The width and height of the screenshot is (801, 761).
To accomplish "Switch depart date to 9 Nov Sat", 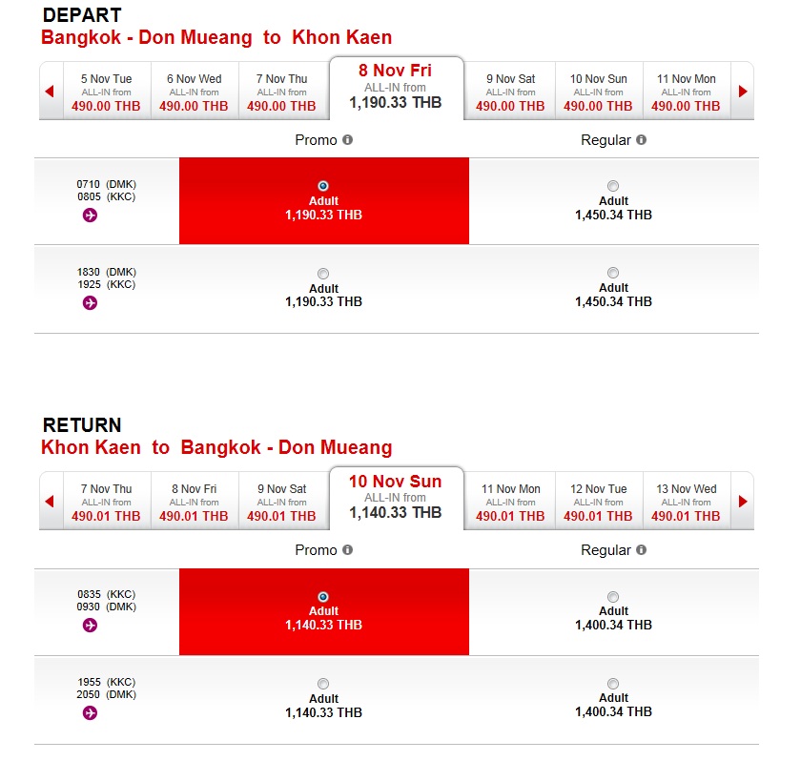I will click(510, 92).
